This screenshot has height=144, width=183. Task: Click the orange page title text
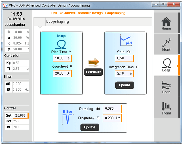point(88,13)
